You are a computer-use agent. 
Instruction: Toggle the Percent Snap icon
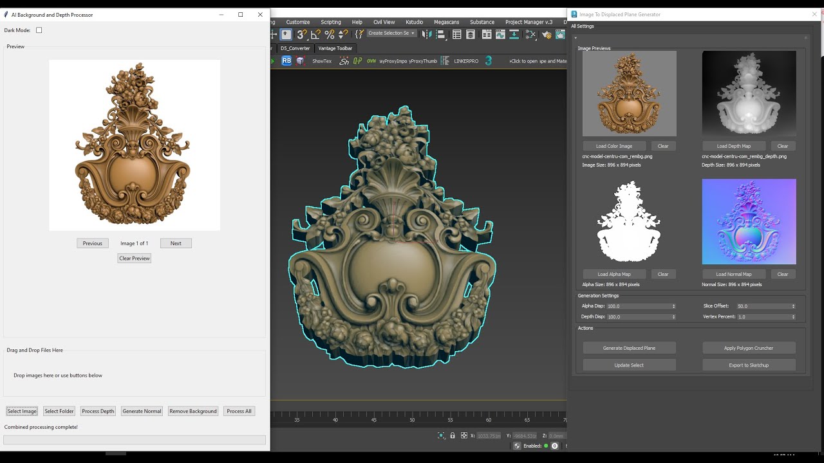tap(329, 35)
